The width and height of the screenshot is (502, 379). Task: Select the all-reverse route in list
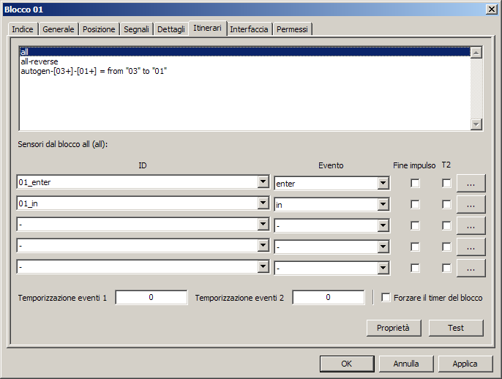(x=40, y=61)
